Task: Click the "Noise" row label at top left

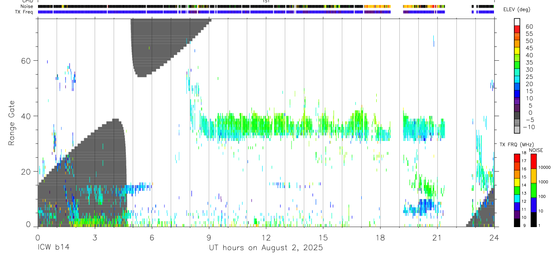Action: click(x=27, y=6)
